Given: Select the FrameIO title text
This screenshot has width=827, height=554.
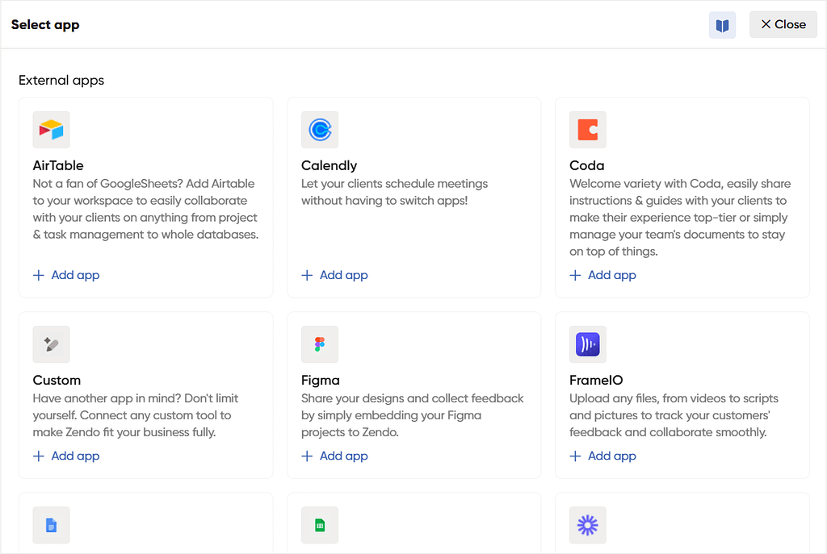Looking at the screenshot, I should point(596,380).
